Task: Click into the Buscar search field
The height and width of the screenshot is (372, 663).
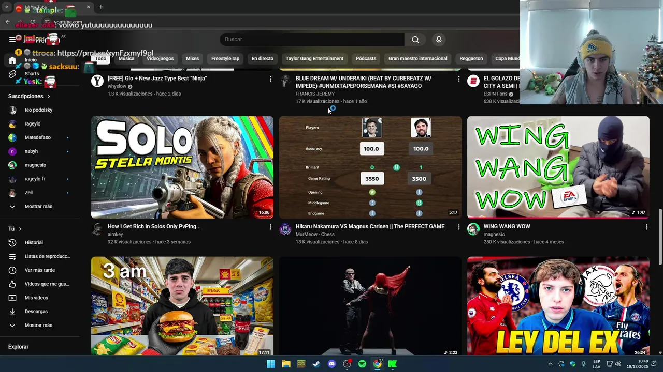Action: (312, 40)
